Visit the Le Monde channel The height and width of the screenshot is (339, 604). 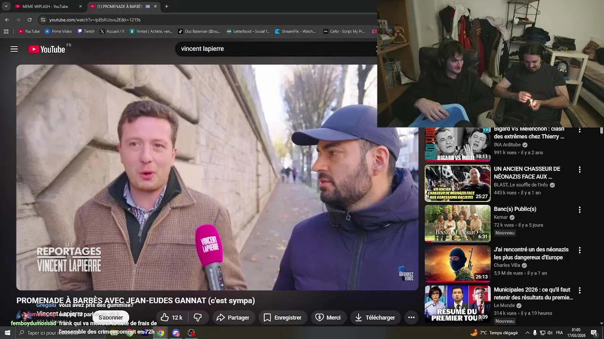(x=504, y=306)
